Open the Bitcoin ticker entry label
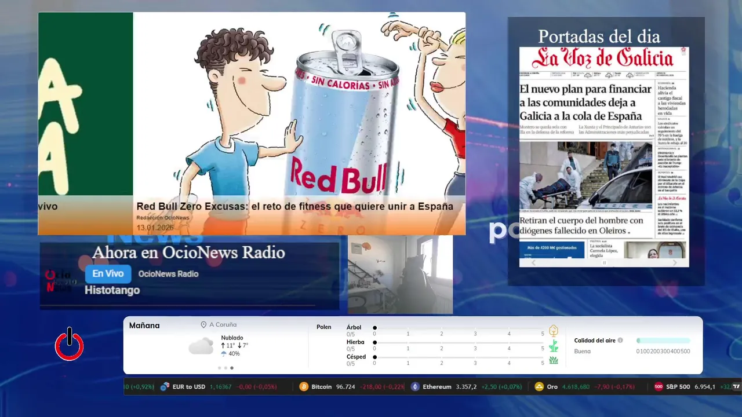 322,386
